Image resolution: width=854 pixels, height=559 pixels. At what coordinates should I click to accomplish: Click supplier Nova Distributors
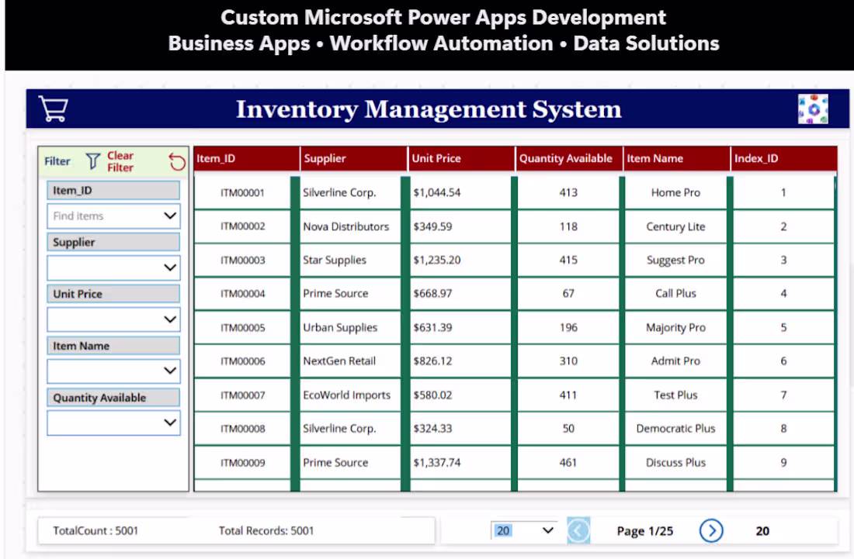[x=345, y=226]
